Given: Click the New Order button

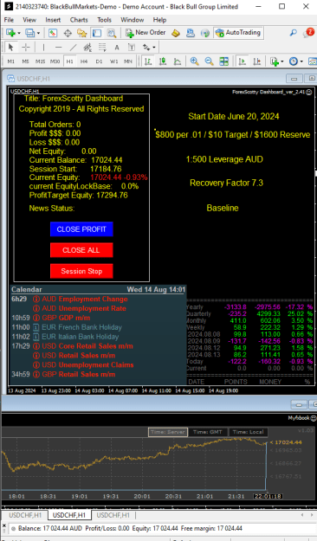Looking at the screenshot, I should pyautogui.click(x=146, y=33).
